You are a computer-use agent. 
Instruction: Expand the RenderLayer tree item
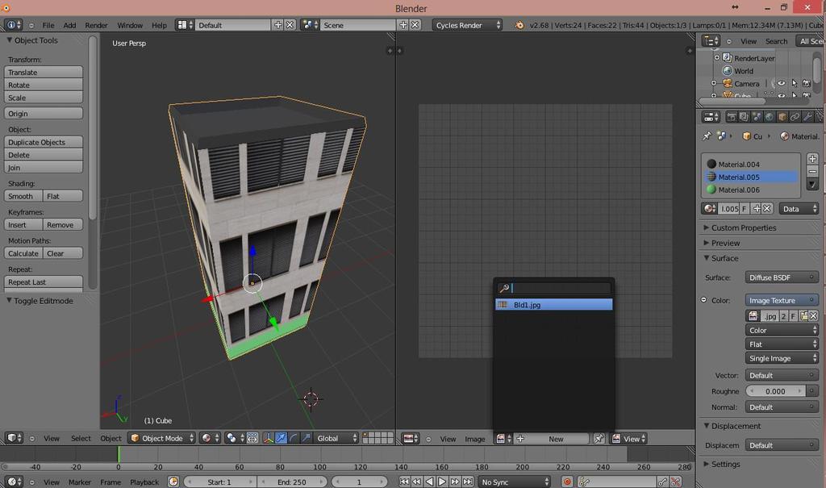pyautogui.click(x=717, y=57)
